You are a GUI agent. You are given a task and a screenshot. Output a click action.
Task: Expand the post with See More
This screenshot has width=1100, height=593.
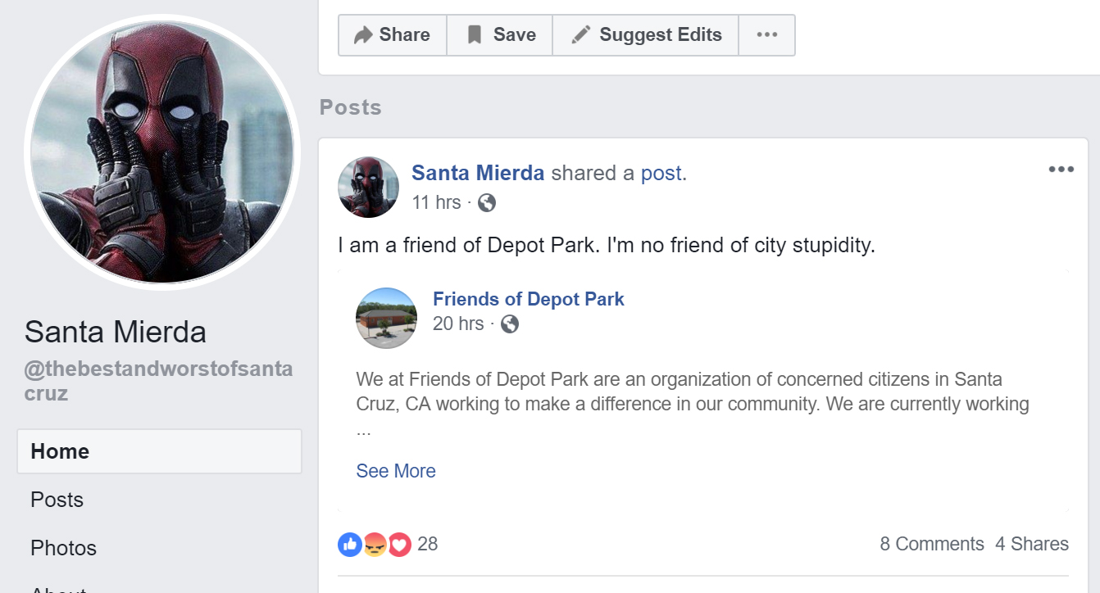[396, 471]
